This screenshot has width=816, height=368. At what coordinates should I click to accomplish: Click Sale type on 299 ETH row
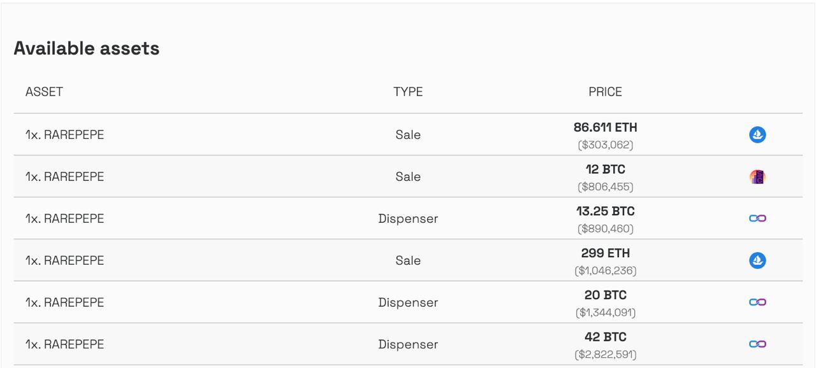pyautogui.click(x=408, y=261)
